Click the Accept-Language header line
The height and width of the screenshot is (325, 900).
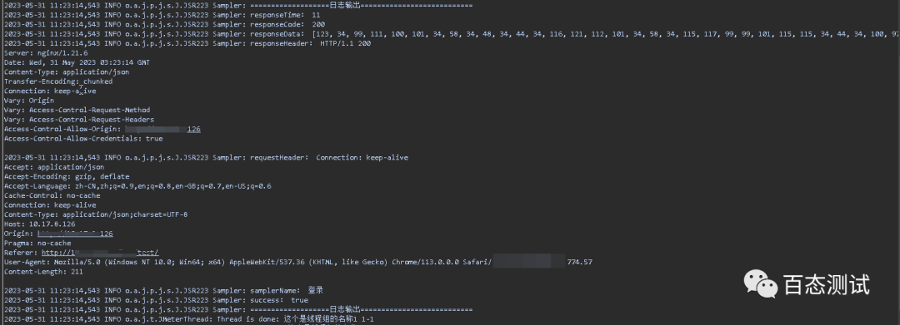tap(137, 186)
